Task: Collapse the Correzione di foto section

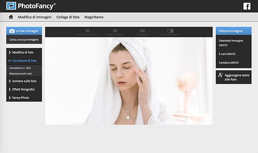Action: point(24,60)
